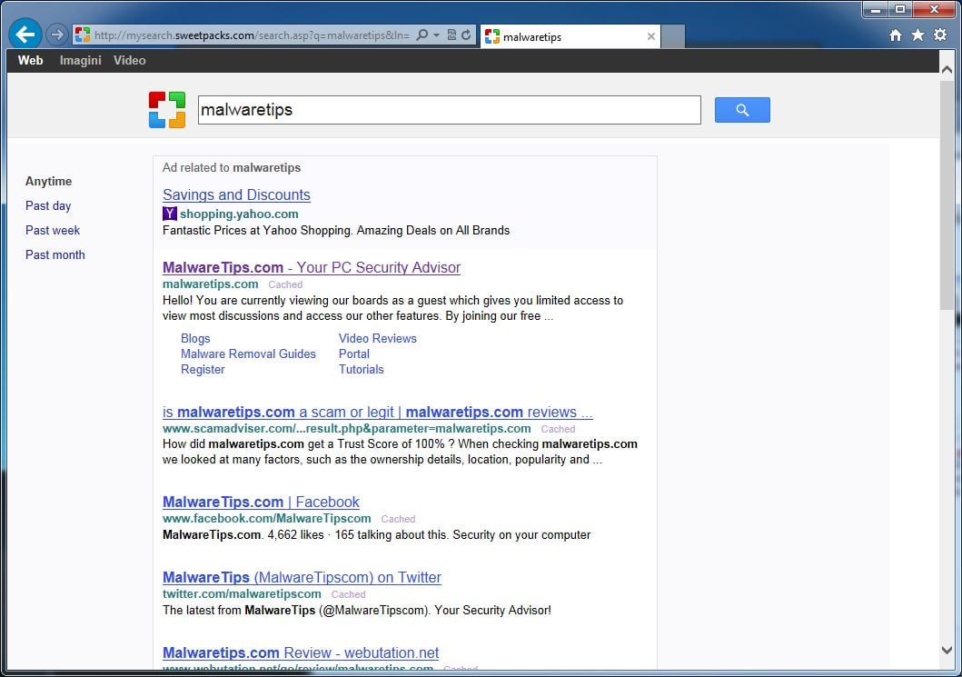Open the Malware Removal Guides sitelink
The height and width of the screenshot is (677, 962).
(248, 353)
